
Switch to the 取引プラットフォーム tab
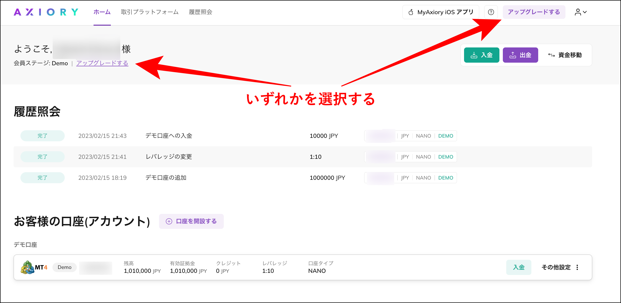(x=150, y=12)
